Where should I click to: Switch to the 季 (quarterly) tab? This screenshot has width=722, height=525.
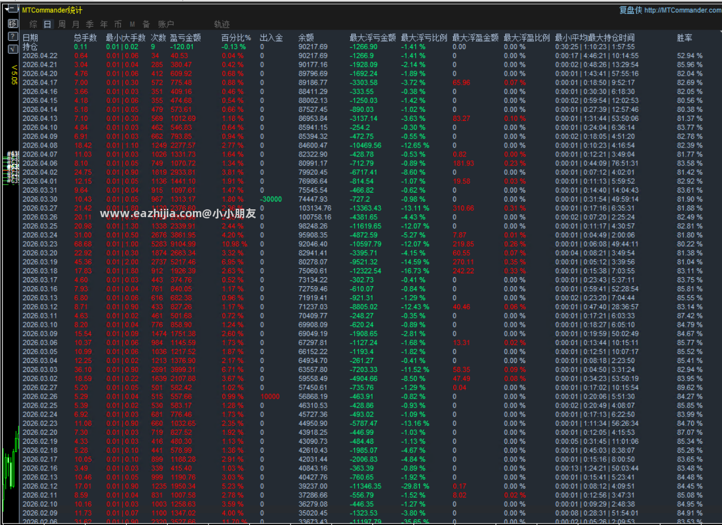[x=90, y=24]
